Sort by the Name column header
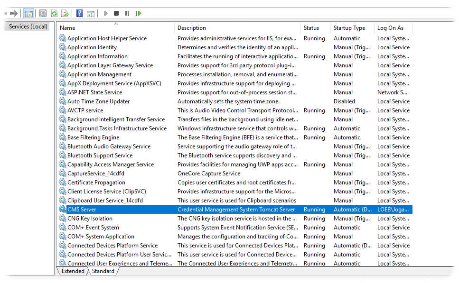The image size is (459, 283). (x=116, y=28)
